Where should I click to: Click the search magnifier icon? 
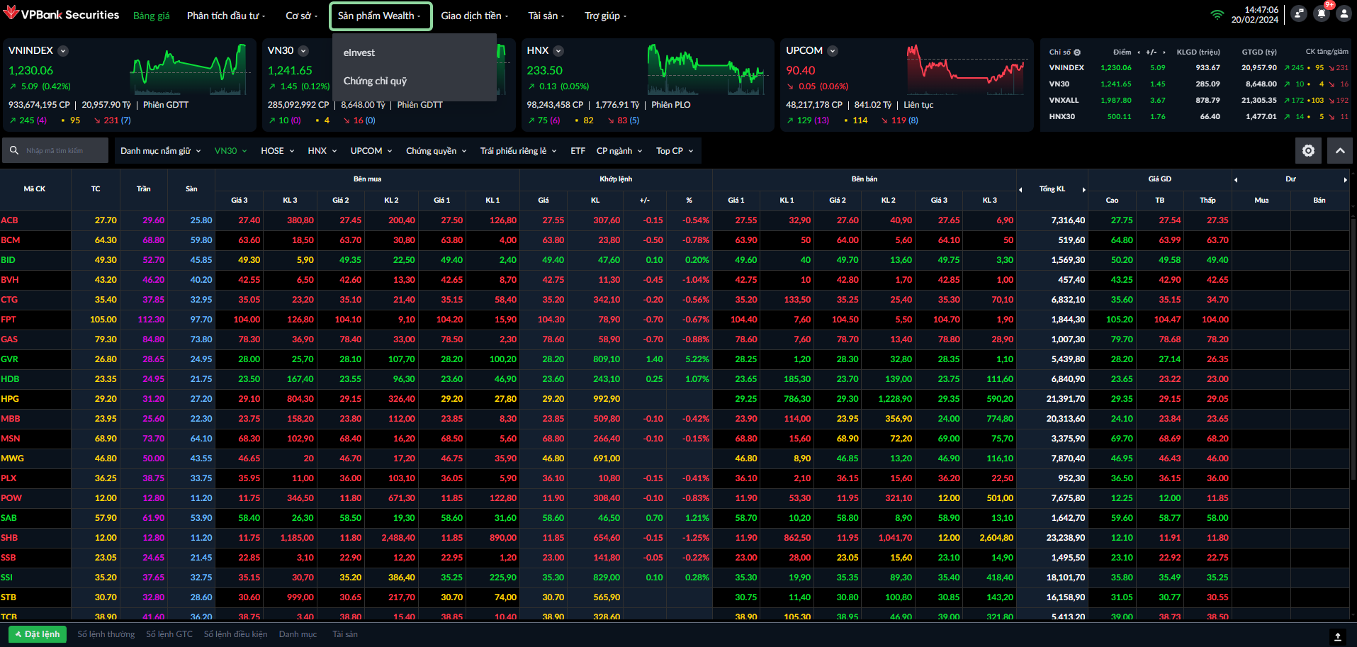(14, 150)
